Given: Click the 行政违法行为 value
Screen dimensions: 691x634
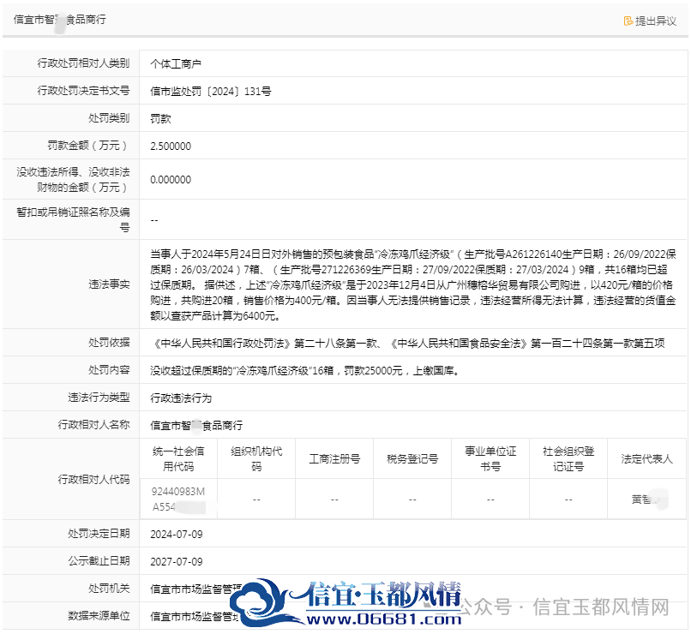Looking at the screenshot, I should click(181, 398).
